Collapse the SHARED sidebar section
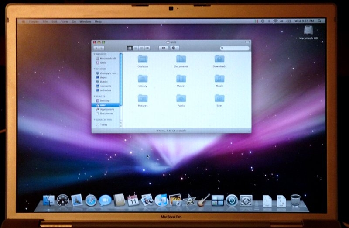 (95, 69)
